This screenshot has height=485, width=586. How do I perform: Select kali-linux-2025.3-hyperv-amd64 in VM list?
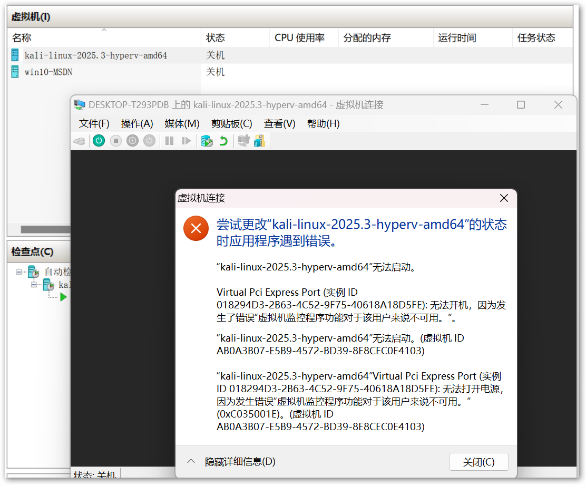click(95, 55)
